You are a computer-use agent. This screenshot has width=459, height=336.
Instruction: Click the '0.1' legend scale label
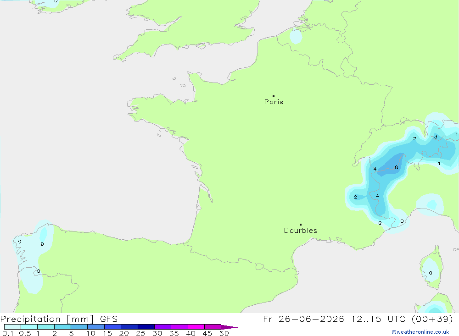point(8,333)
